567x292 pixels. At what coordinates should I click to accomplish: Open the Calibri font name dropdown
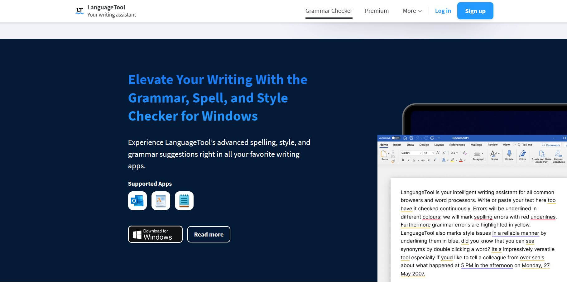tap(411, 153)
